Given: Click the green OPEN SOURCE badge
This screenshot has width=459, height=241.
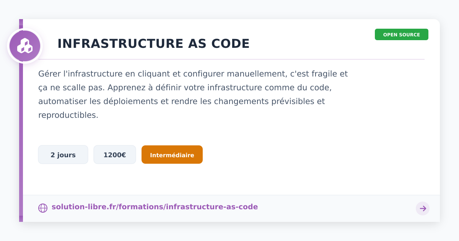Looking at the screenshot, I should point(401,34).
